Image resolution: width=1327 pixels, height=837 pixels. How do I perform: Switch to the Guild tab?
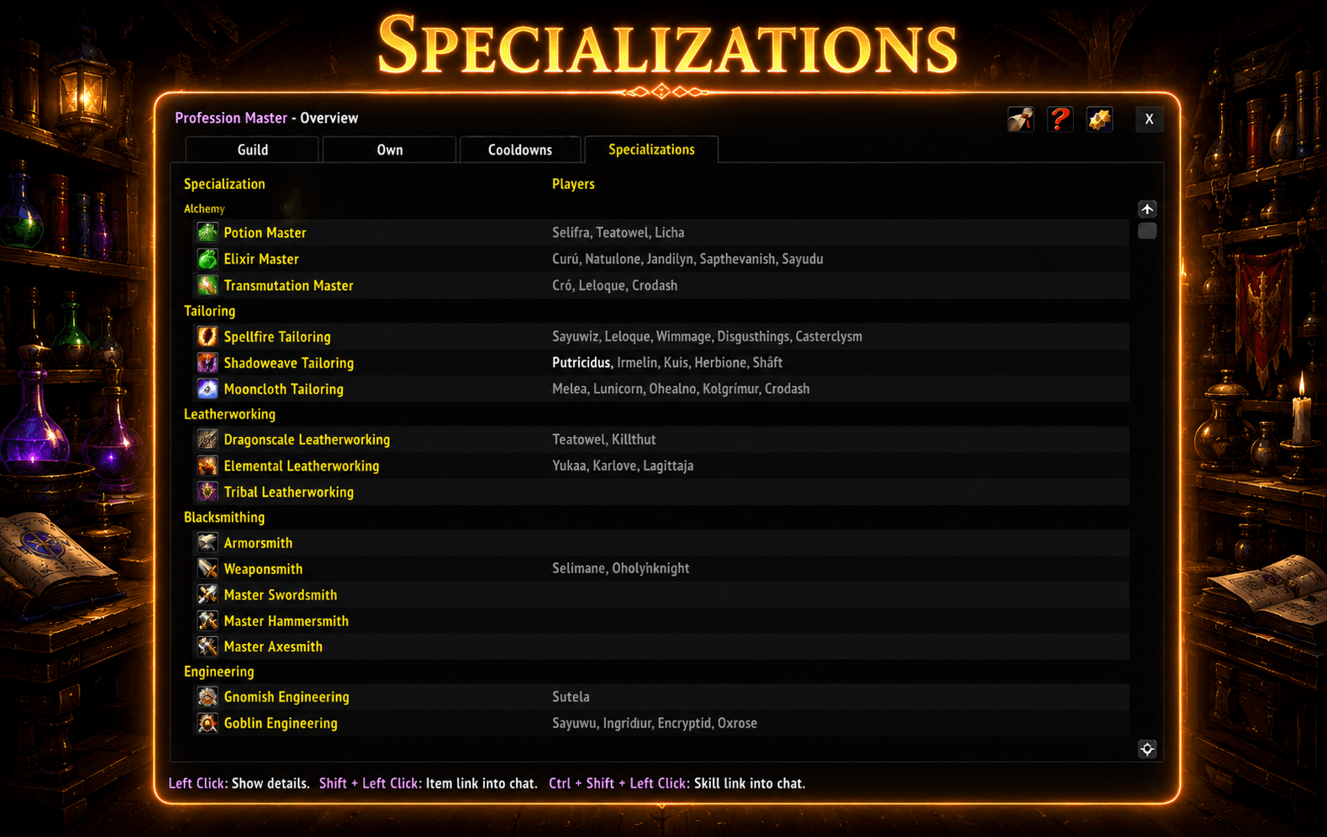252,150
